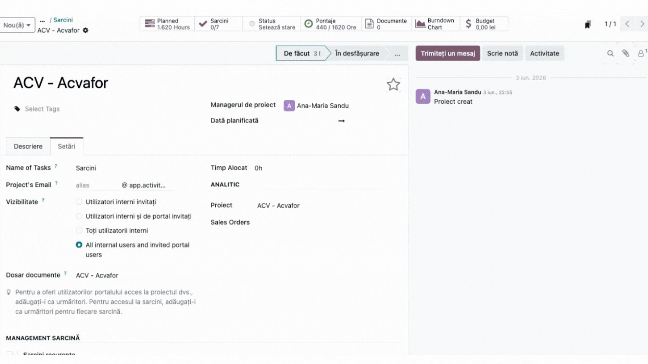Search messages with the magnifier icon in chatter
The width and height of the screenshot is (648, 364).
pyautogui.click(x=610, y=53)
